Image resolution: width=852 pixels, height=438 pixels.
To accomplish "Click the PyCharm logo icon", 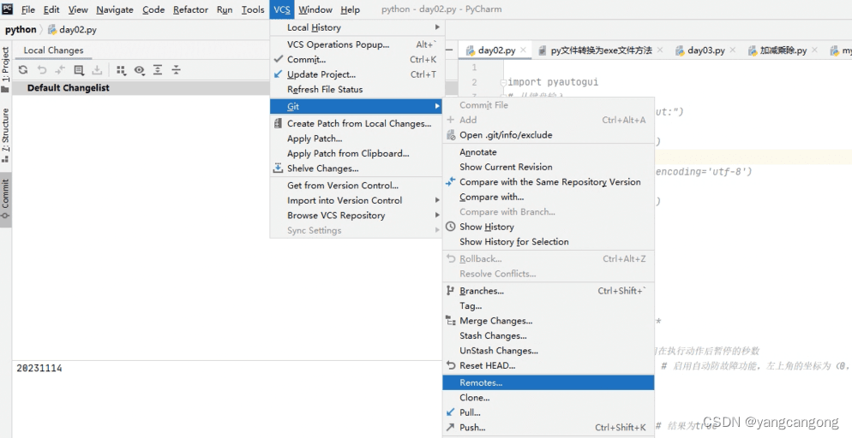I will (8, 9).
